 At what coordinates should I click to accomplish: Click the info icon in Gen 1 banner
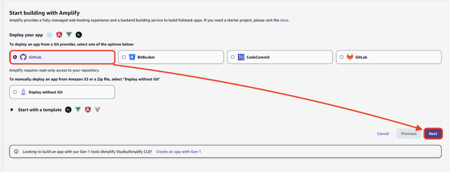pyautogui.click(x=16, y=151)
